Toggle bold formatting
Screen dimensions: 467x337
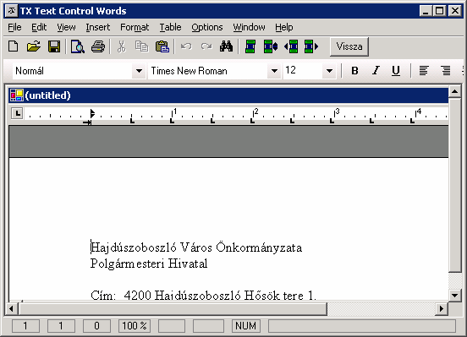[x=354, y=71]
